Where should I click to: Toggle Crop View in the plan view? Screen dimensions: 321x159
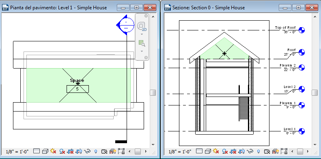click(71, 151)
